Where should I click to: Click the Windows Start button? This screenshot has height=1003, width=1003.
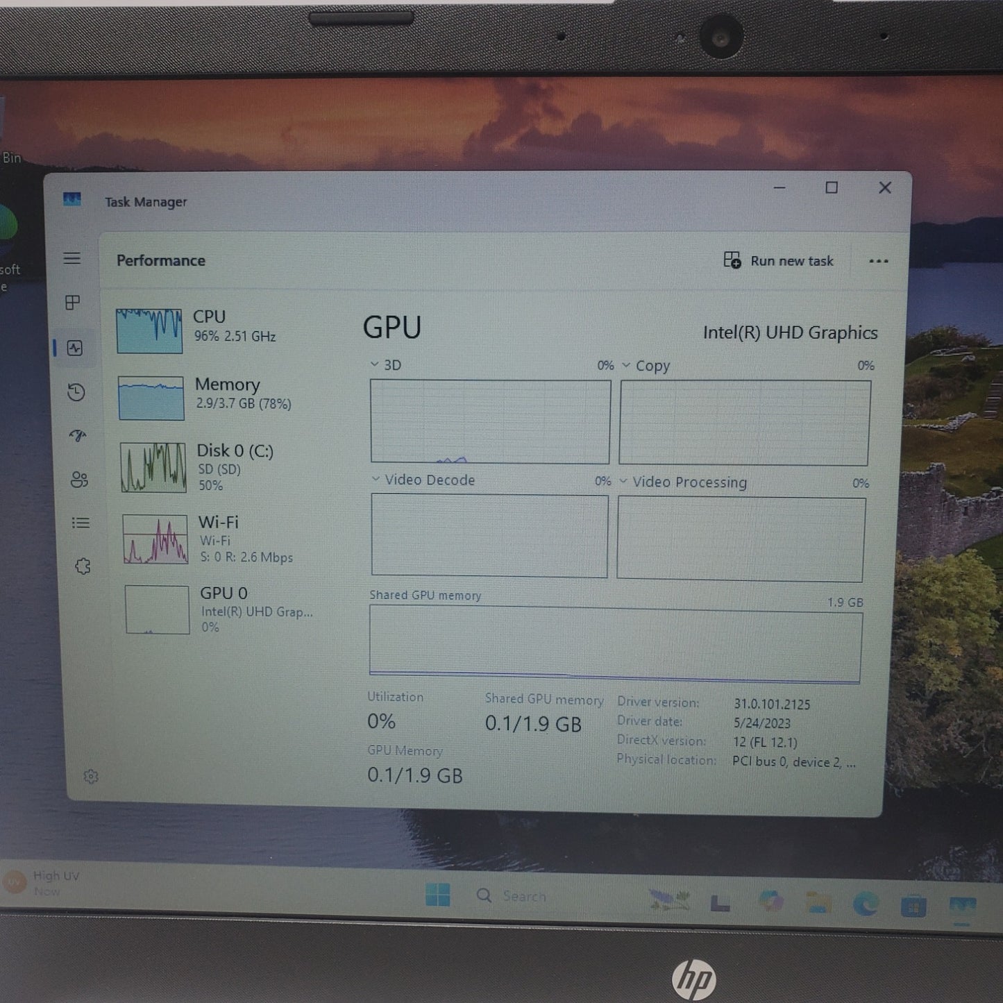[x=437, y=895]
